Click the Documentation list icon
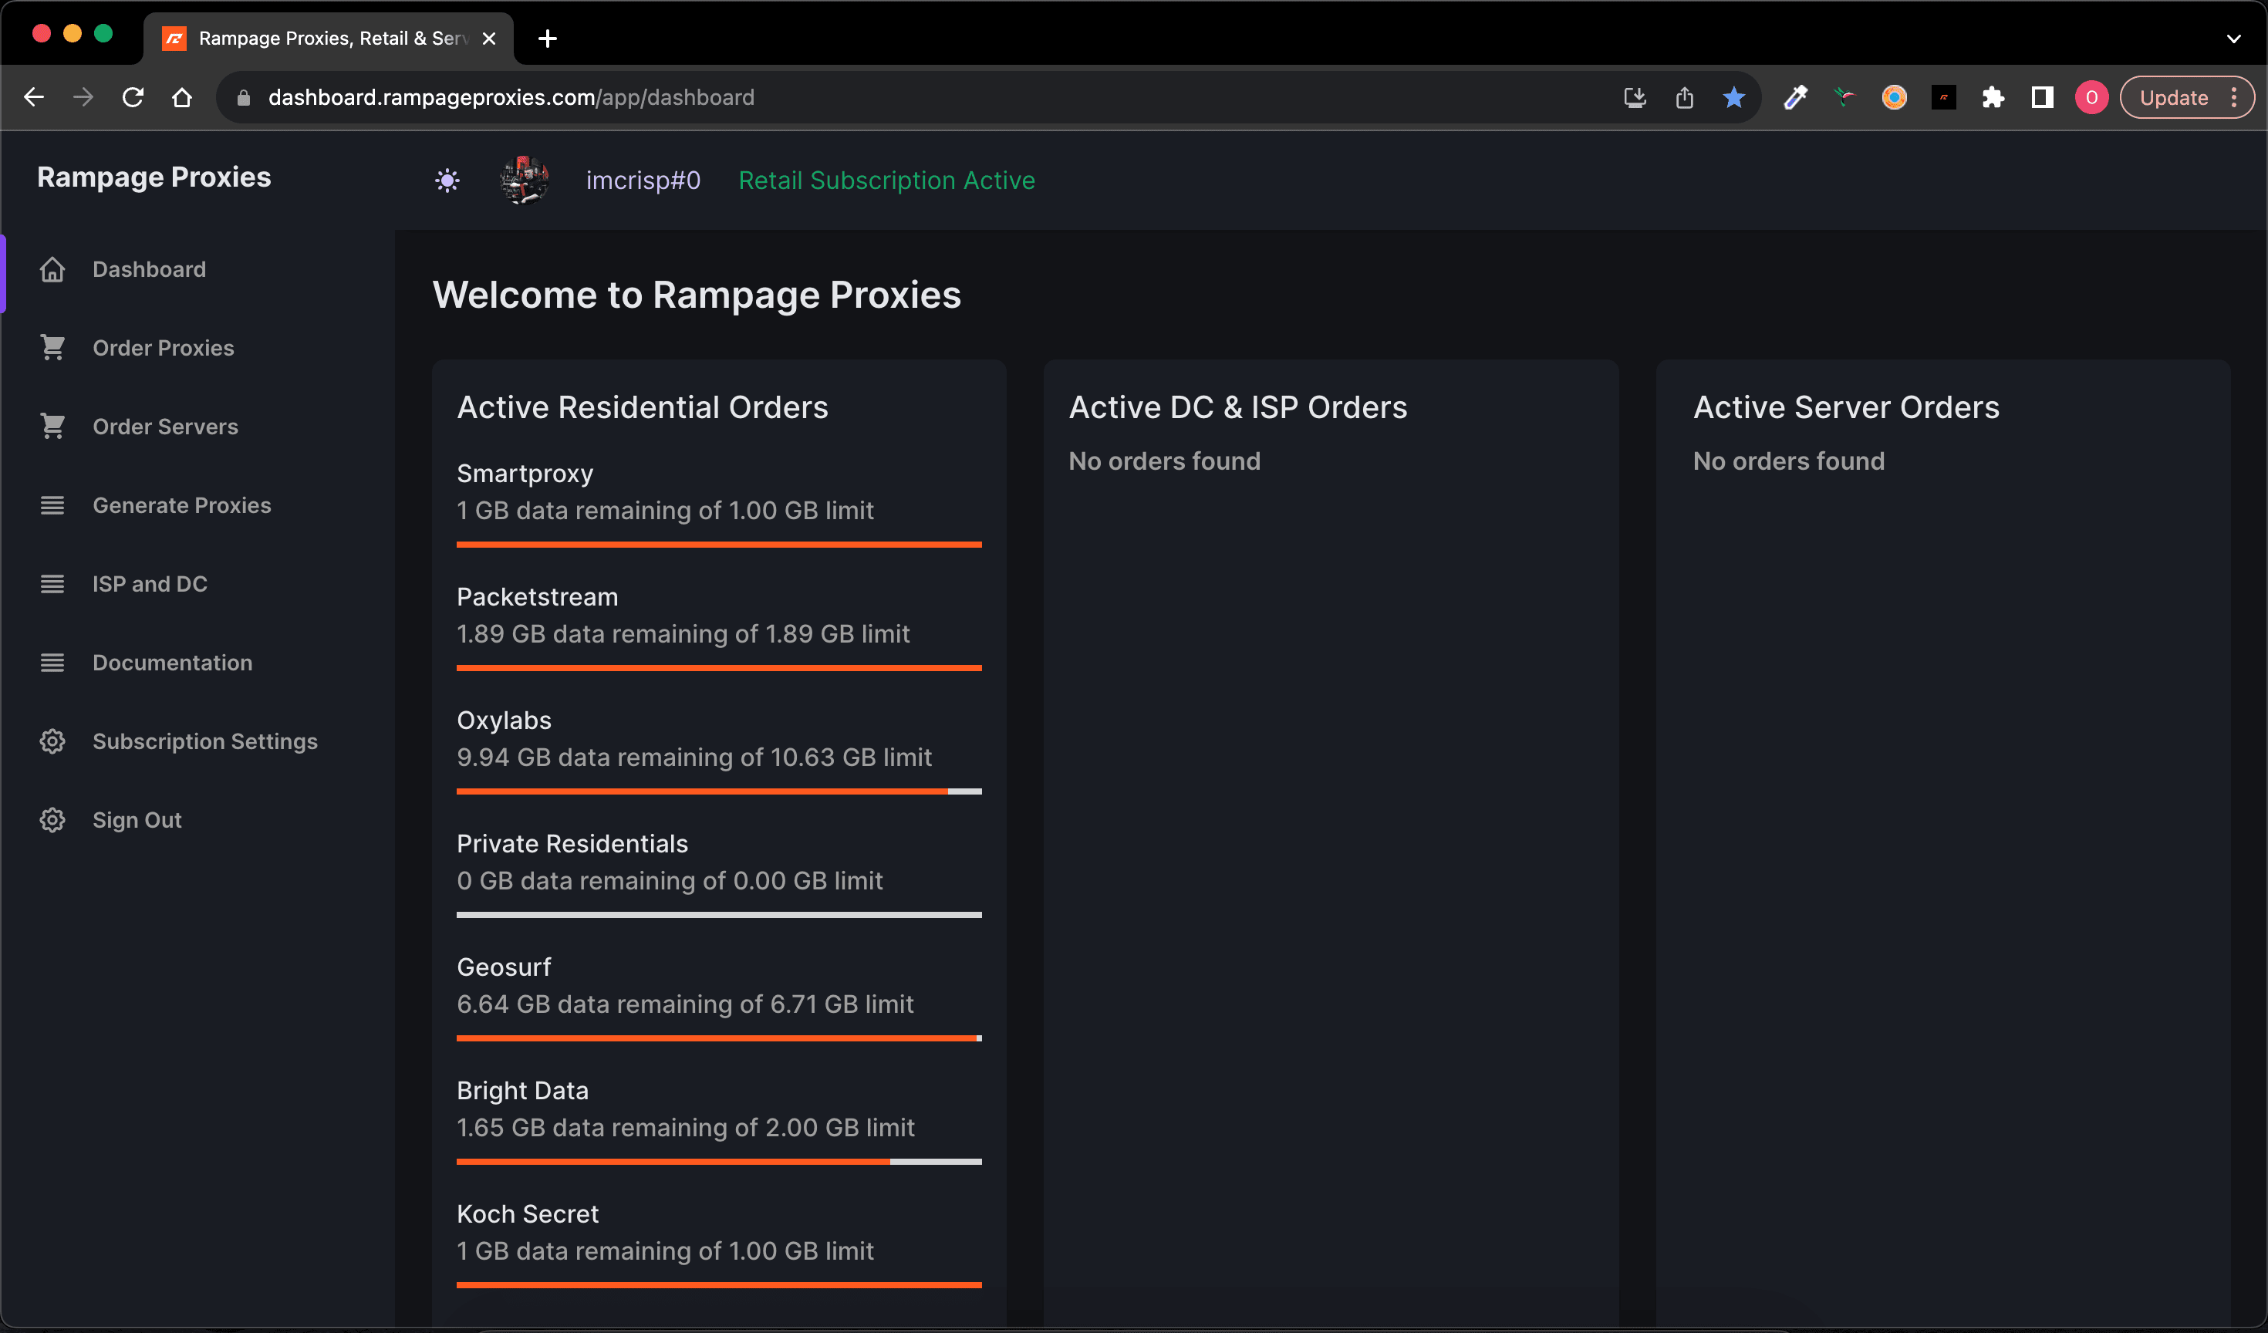The width and height of the screenshot is (2268, 1333). coord(52,663)
